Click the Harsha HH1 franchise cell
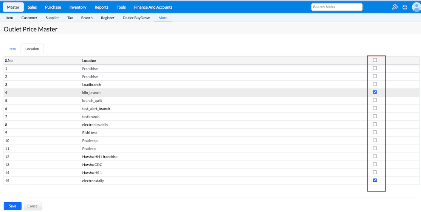This screenshot has width=421, height=212. [x=226, y=157]
